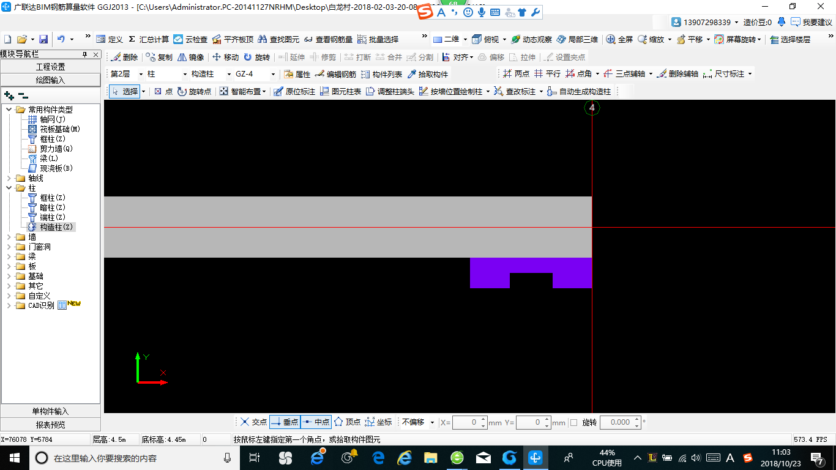Toggle the 选择 select mode button
Screen dimensions: 836x470
coord(125,91)
